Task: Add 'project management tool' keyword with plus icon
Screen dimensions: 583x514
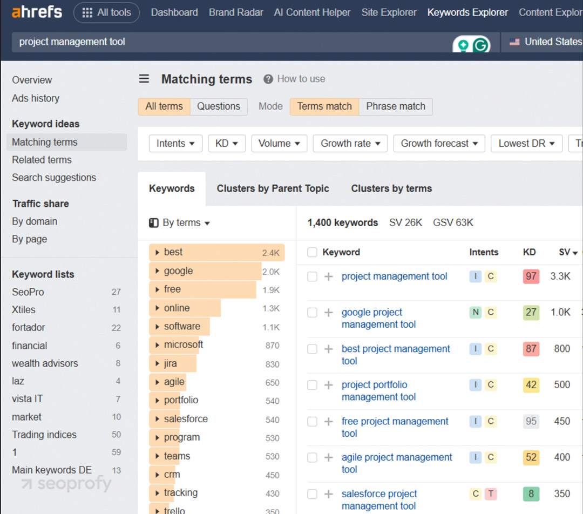Action: (x=328, y=276)
